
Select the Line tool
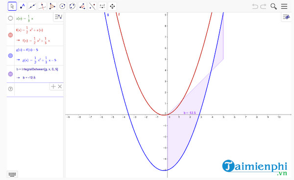pyautogui.click(x=32, y=6)
